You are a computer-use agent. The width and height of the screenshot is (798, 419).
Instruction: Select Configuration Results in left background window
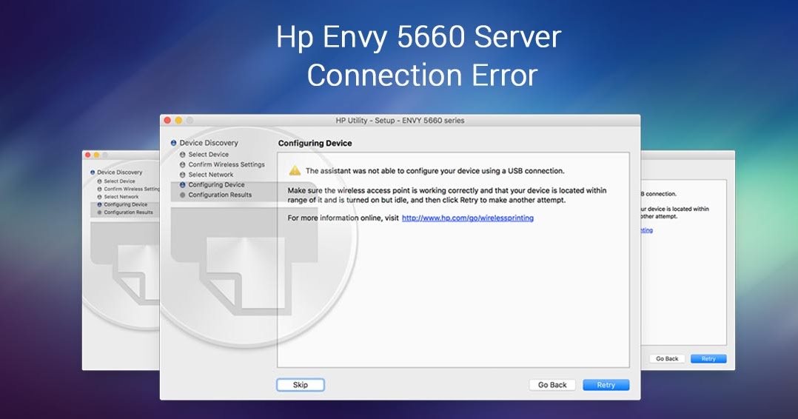click(x=124, y=212)
